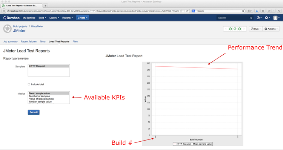Toggle the Include total checkbox
Screen dimensions: 283x150
pos(29,84)
